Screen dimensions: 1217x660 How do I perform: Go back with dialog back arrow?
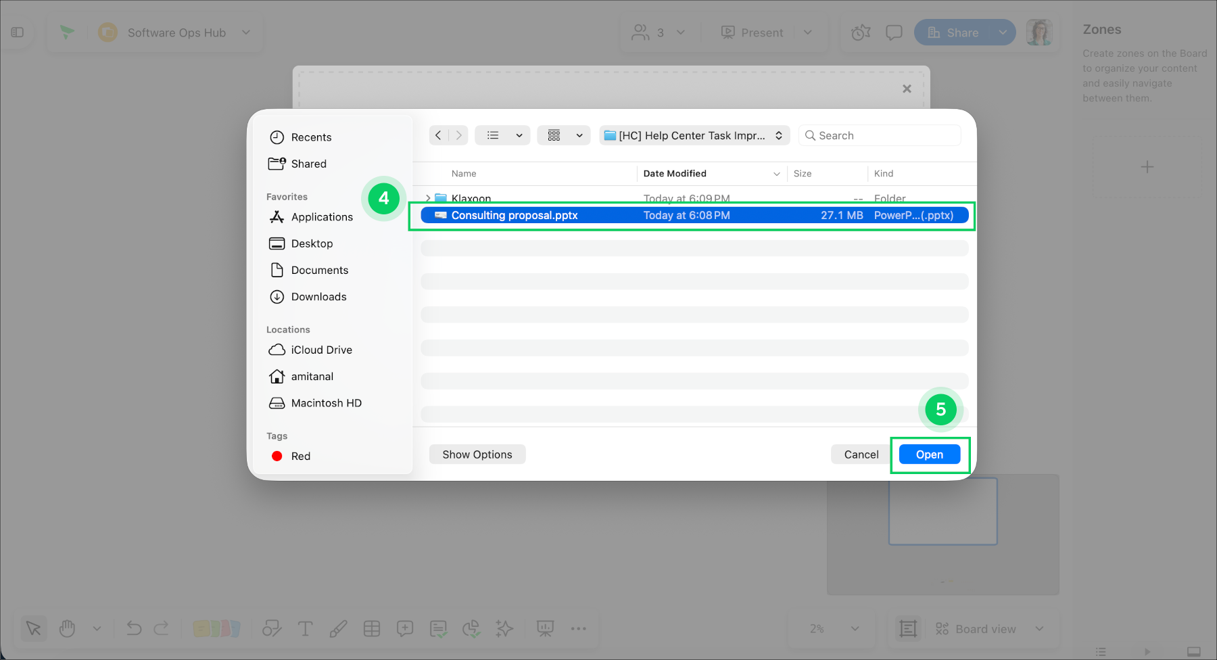click(438, 135)
